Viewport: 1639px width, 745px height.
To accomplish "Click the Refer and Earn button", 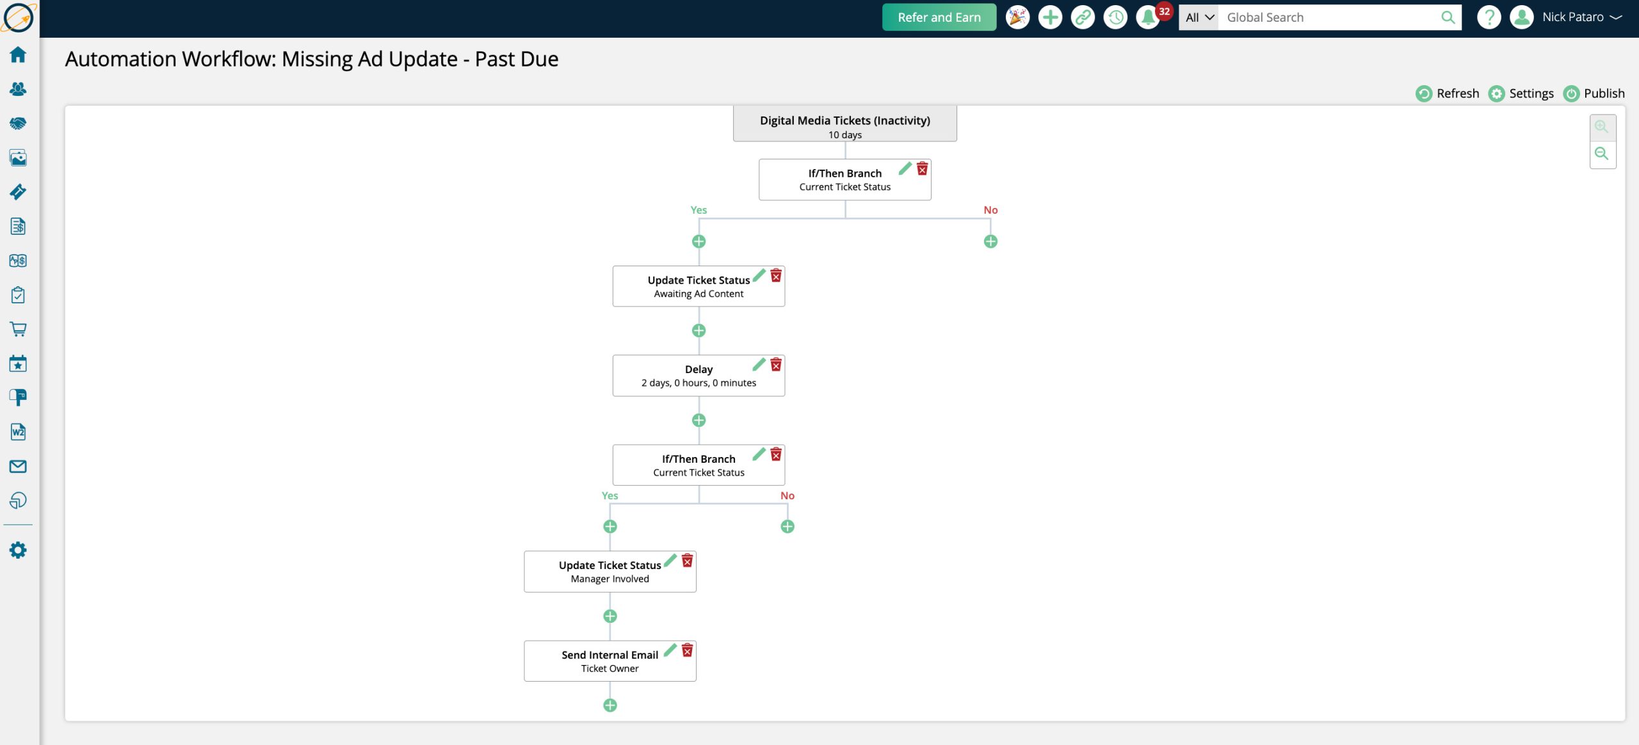I will click(x=939, y=17).
